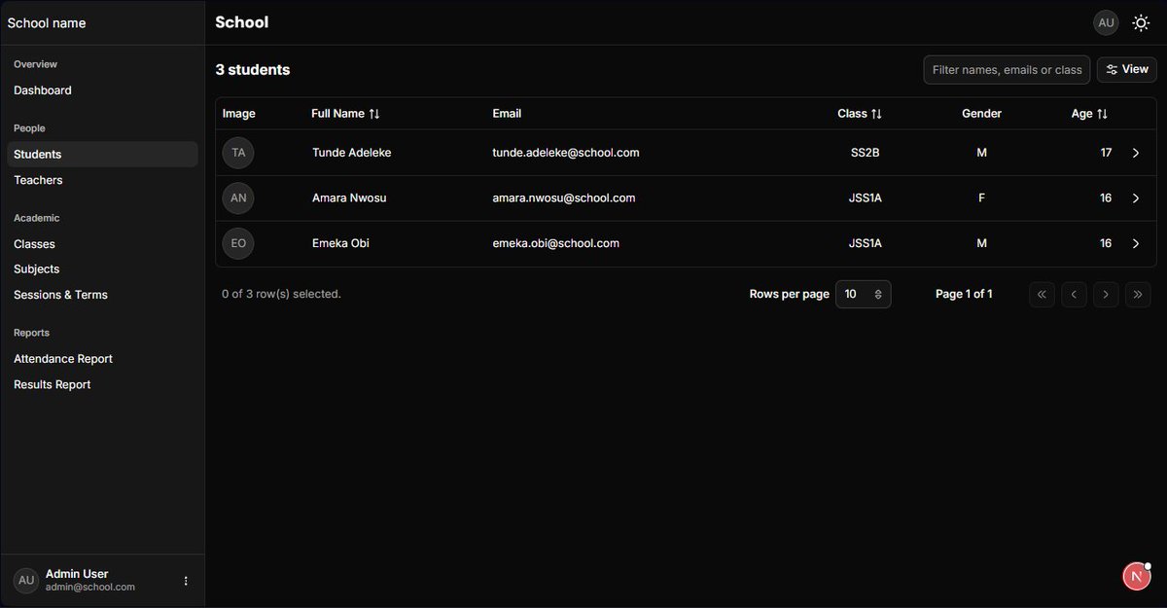Click JSS1A class in Amara Nwosu row

866,198
